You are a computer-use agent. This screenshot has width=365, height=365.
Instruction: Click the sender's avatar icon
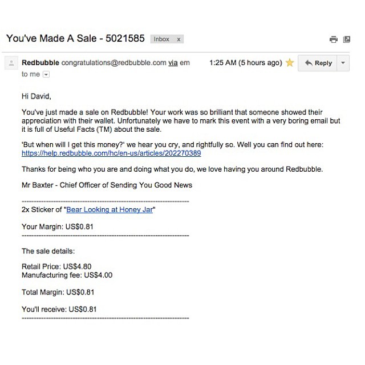pyautogui.click(x=10, y=63)
